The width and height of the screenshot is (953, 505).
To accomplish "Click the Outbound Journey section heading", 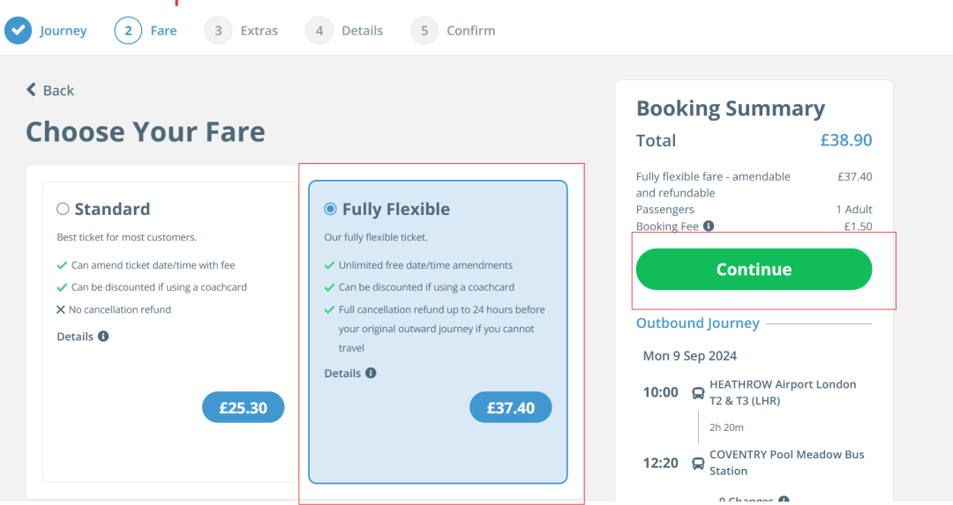I will pos(697,323).
